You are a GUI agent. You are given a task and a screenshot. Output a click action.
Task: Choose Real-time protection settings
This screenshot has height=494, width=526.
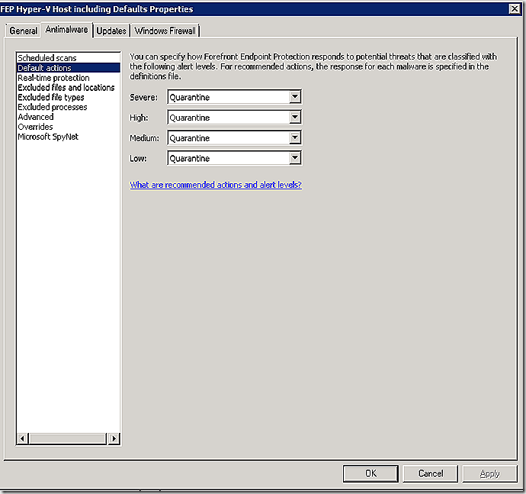(x=68, y=78)
